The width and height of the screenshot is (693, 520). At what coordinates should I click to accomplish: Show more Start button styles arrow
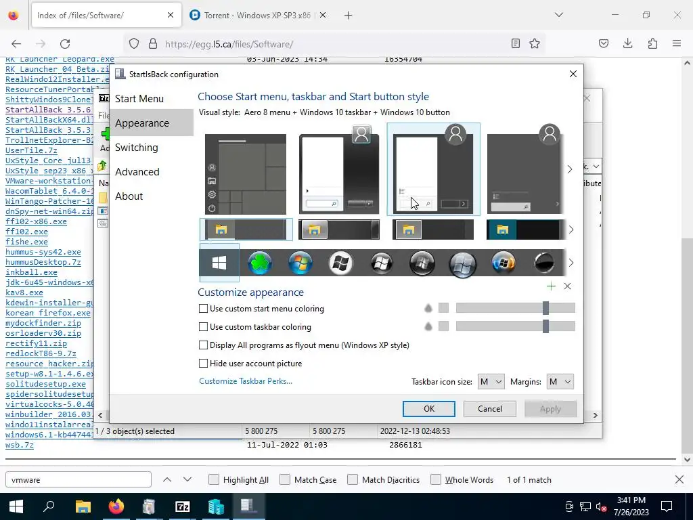[x=571, y=263]
